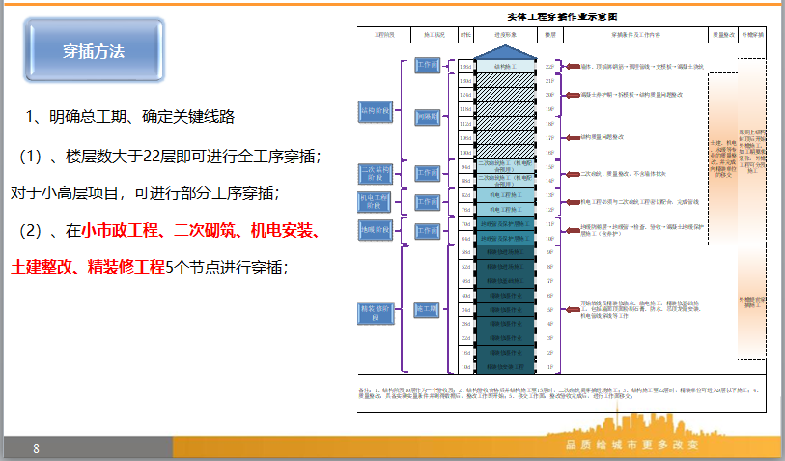Screen dimensions: 785x461
Task: Click the 机电工程施工 block at 13F
Action: click(x=506, y=195)
